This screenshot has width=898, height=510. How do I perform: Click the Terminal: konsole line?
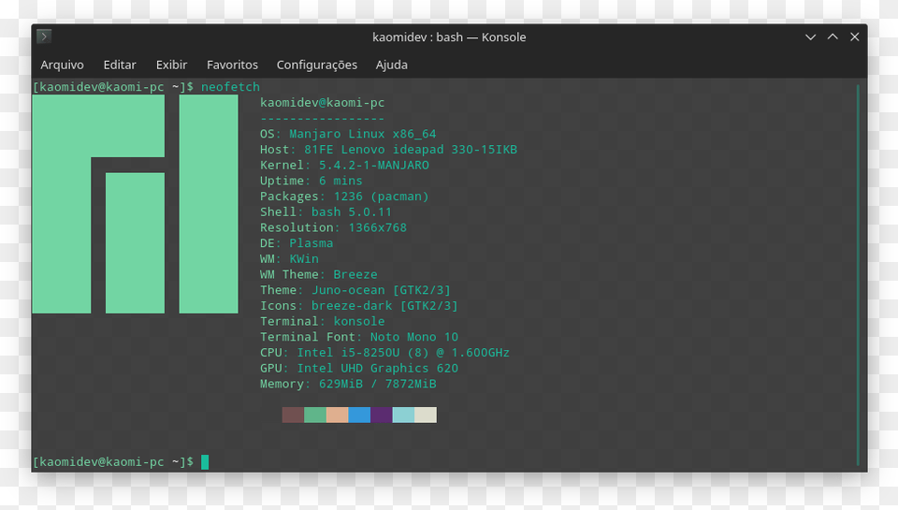[323, 322]
